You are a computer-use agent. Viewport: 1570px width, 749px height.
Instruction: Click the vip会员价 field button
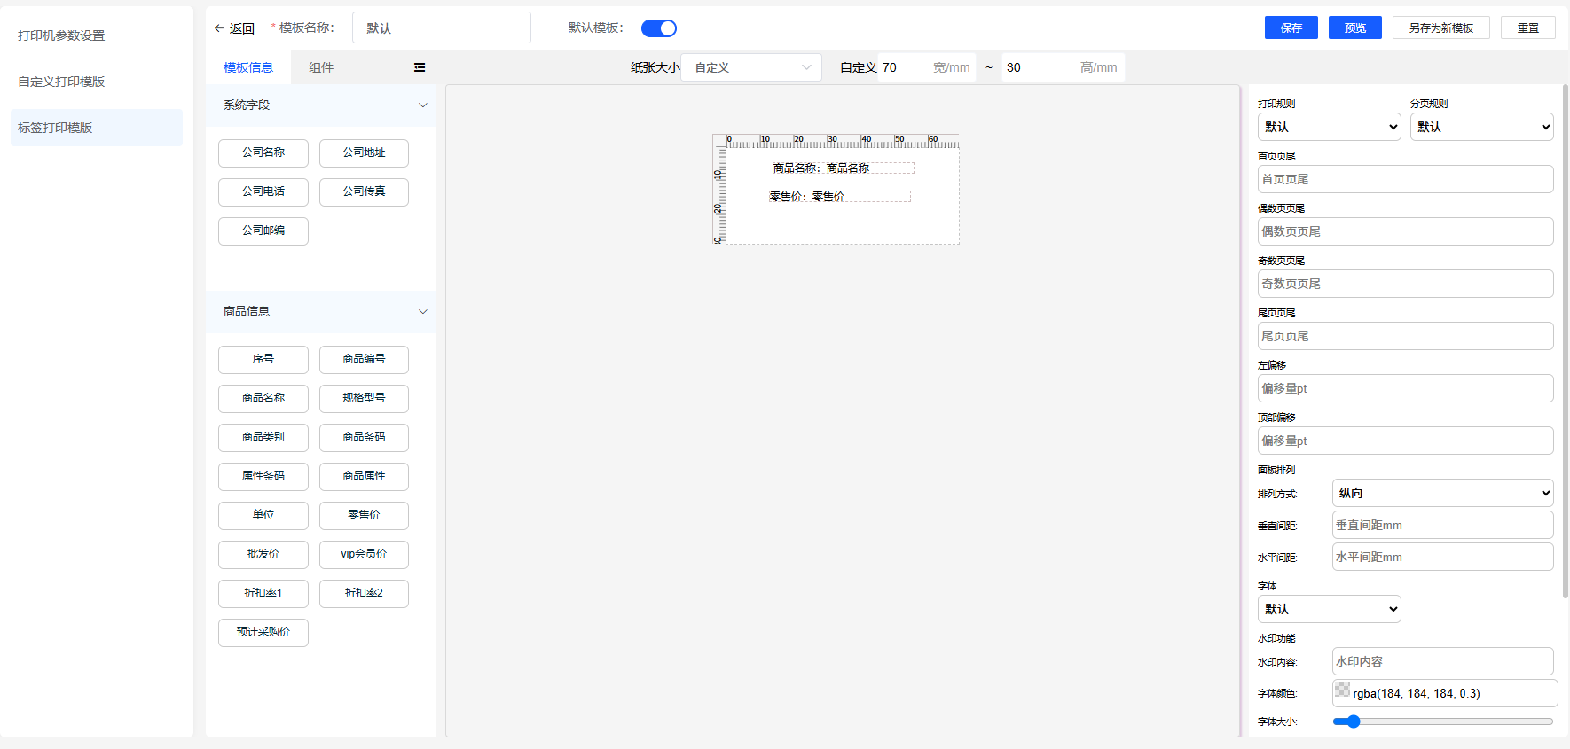[x=364, y=554]
